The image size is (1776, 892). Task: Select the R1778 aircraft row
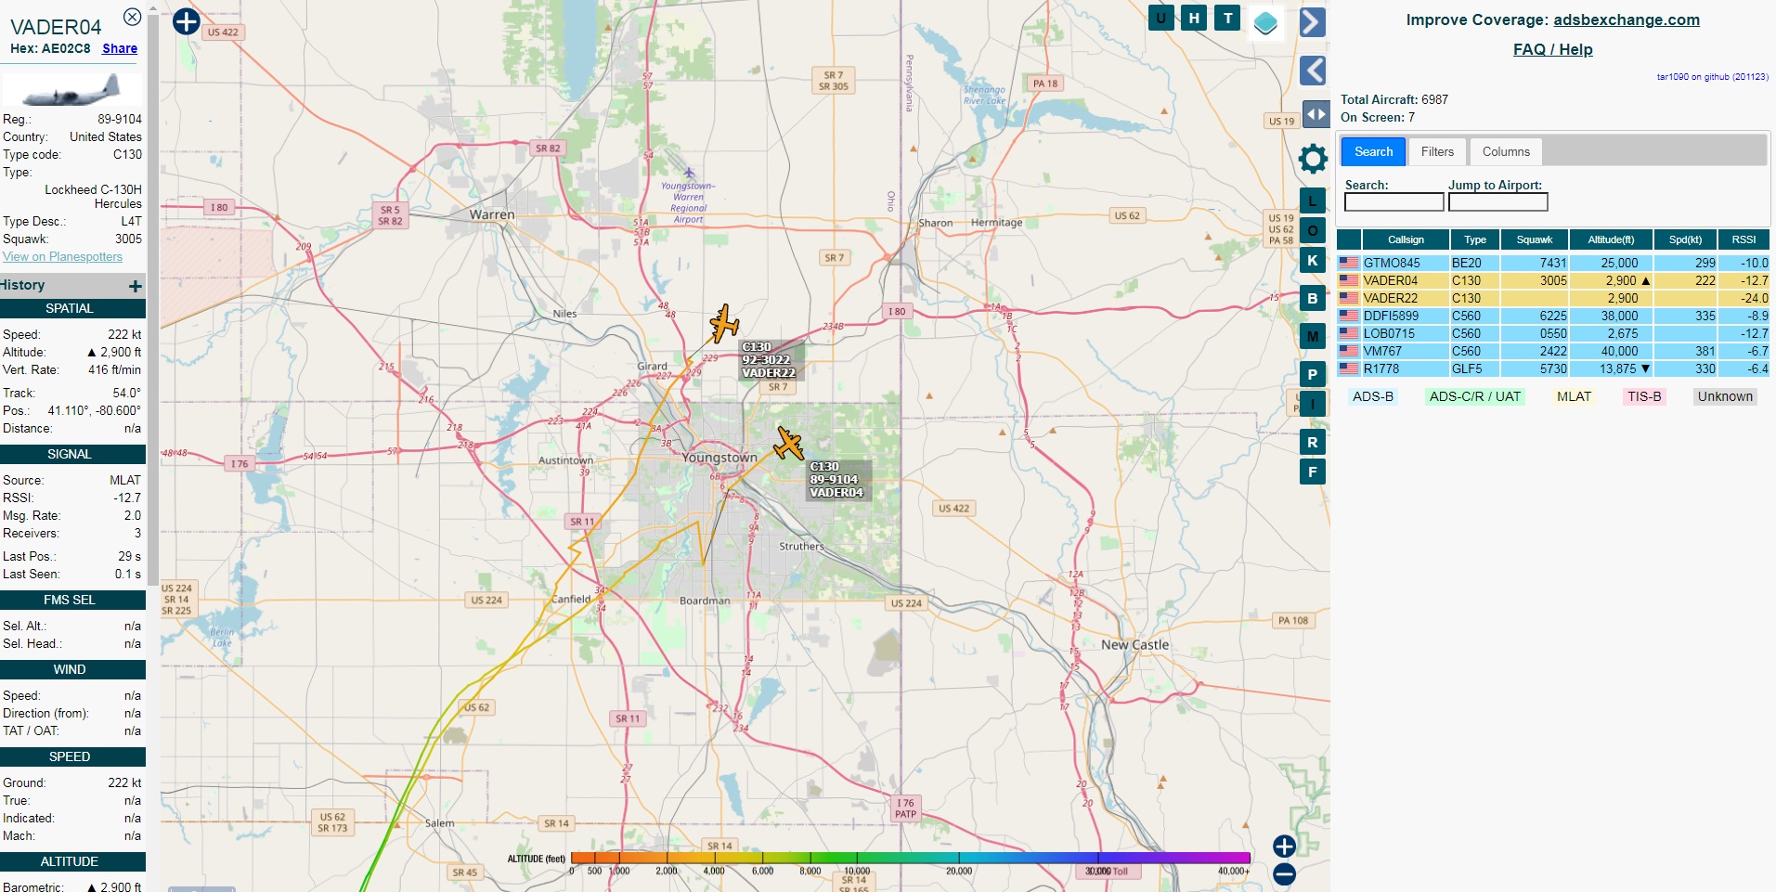pos(1553,368)
